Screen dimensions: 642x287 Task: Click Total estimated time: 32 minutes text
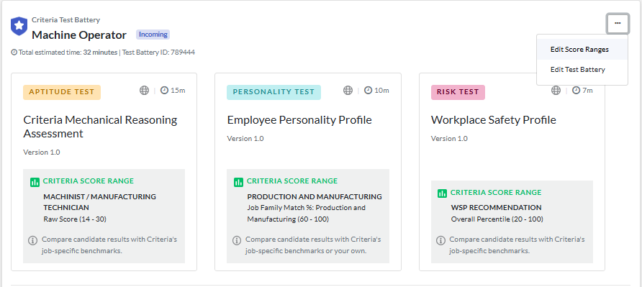pos(68,53)
